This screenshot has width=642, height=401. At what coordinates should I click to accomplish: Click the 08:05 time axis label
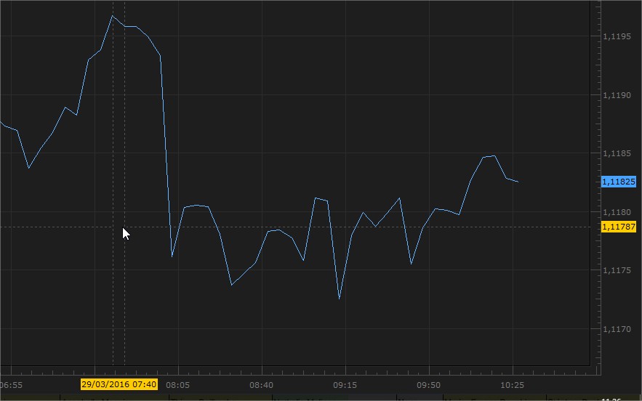(x=177, y=385)
